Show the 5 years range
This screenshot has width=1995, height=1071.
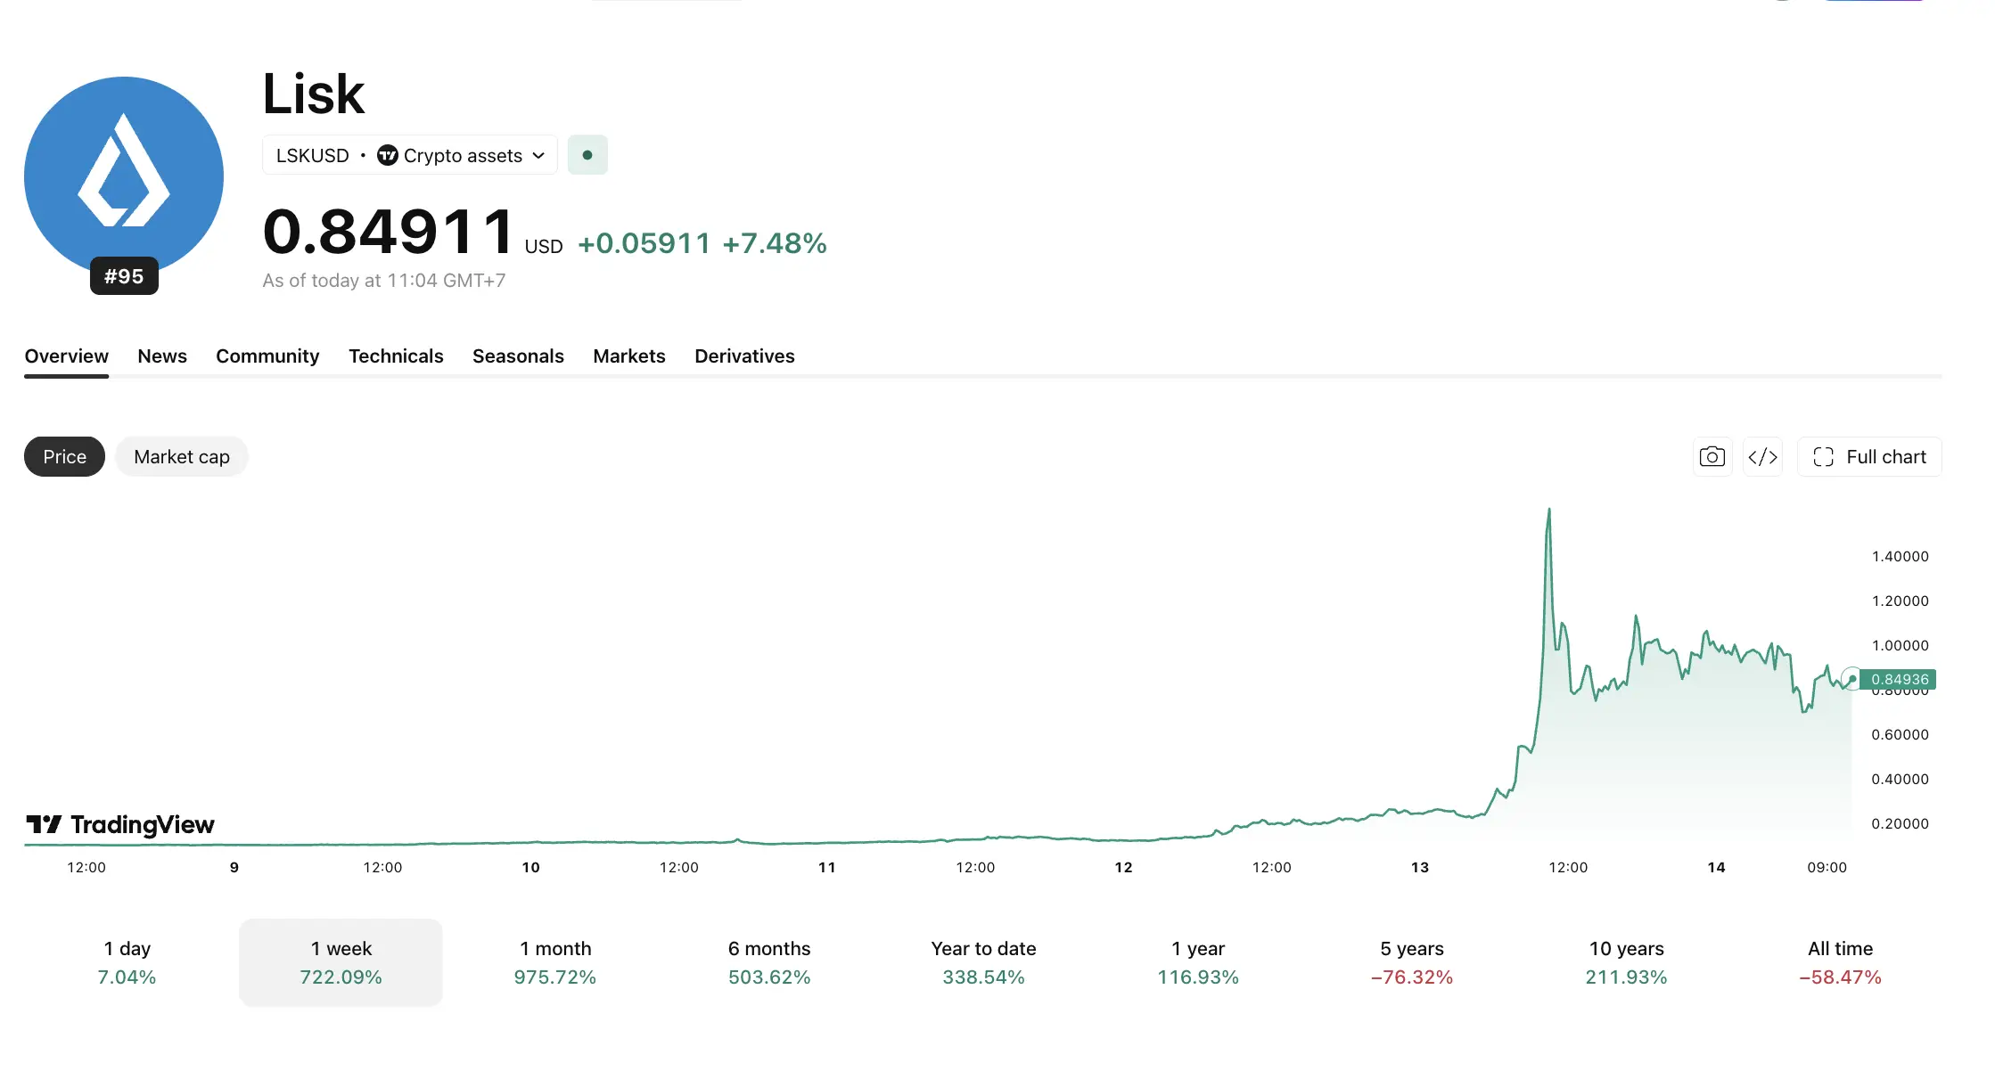[1412, 962]
